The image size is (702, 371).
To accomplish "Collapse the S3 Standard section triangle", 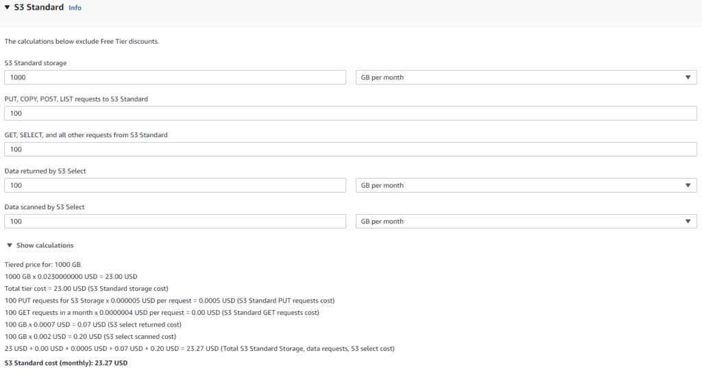I will coord(7,7).
